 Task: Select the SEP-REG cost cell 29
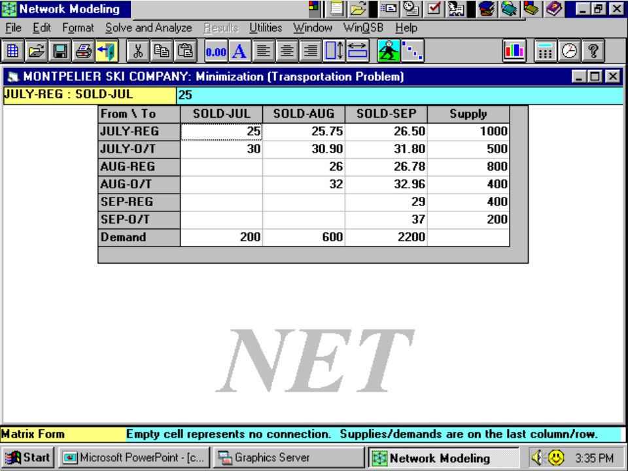(x=386, y=202)
